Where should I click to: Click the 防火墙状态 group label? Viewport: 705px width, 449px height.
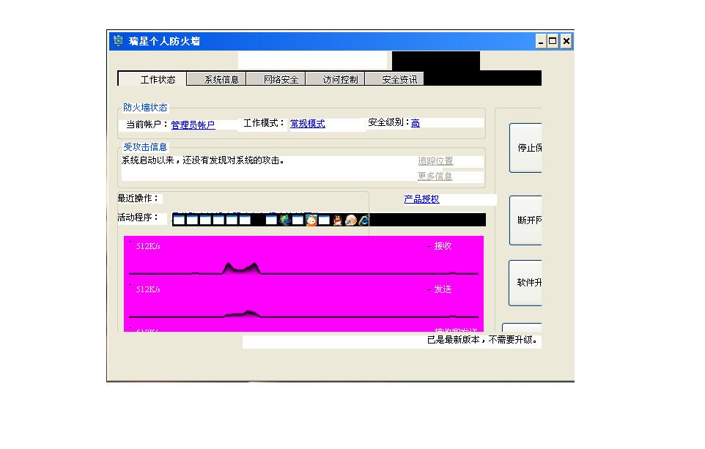tap(145, 108)
